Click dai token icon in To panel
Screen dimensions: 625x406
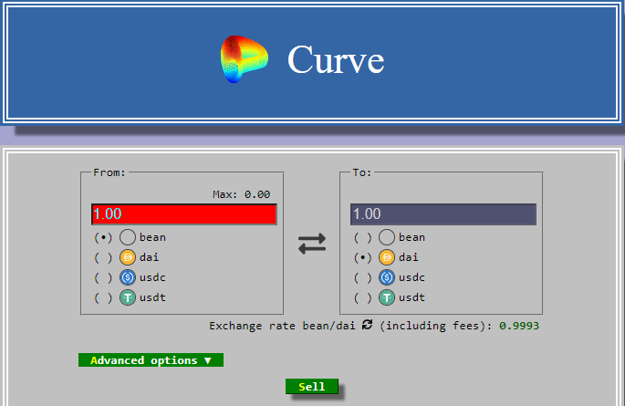click(x=387, y=257)
